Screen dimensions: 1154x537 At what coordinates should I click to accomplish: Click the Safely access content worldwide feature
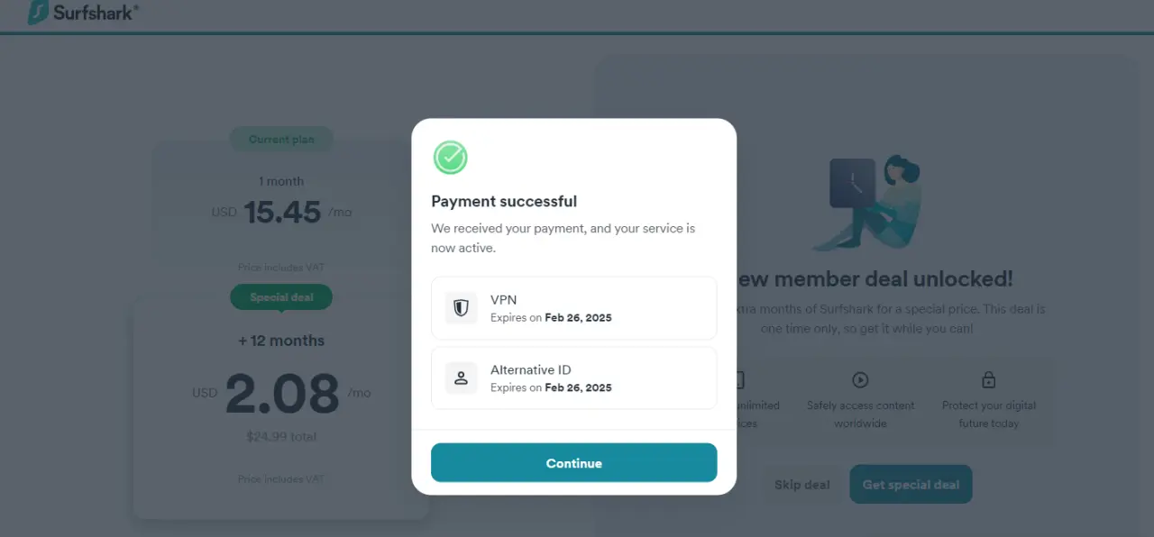coord(860,414)
